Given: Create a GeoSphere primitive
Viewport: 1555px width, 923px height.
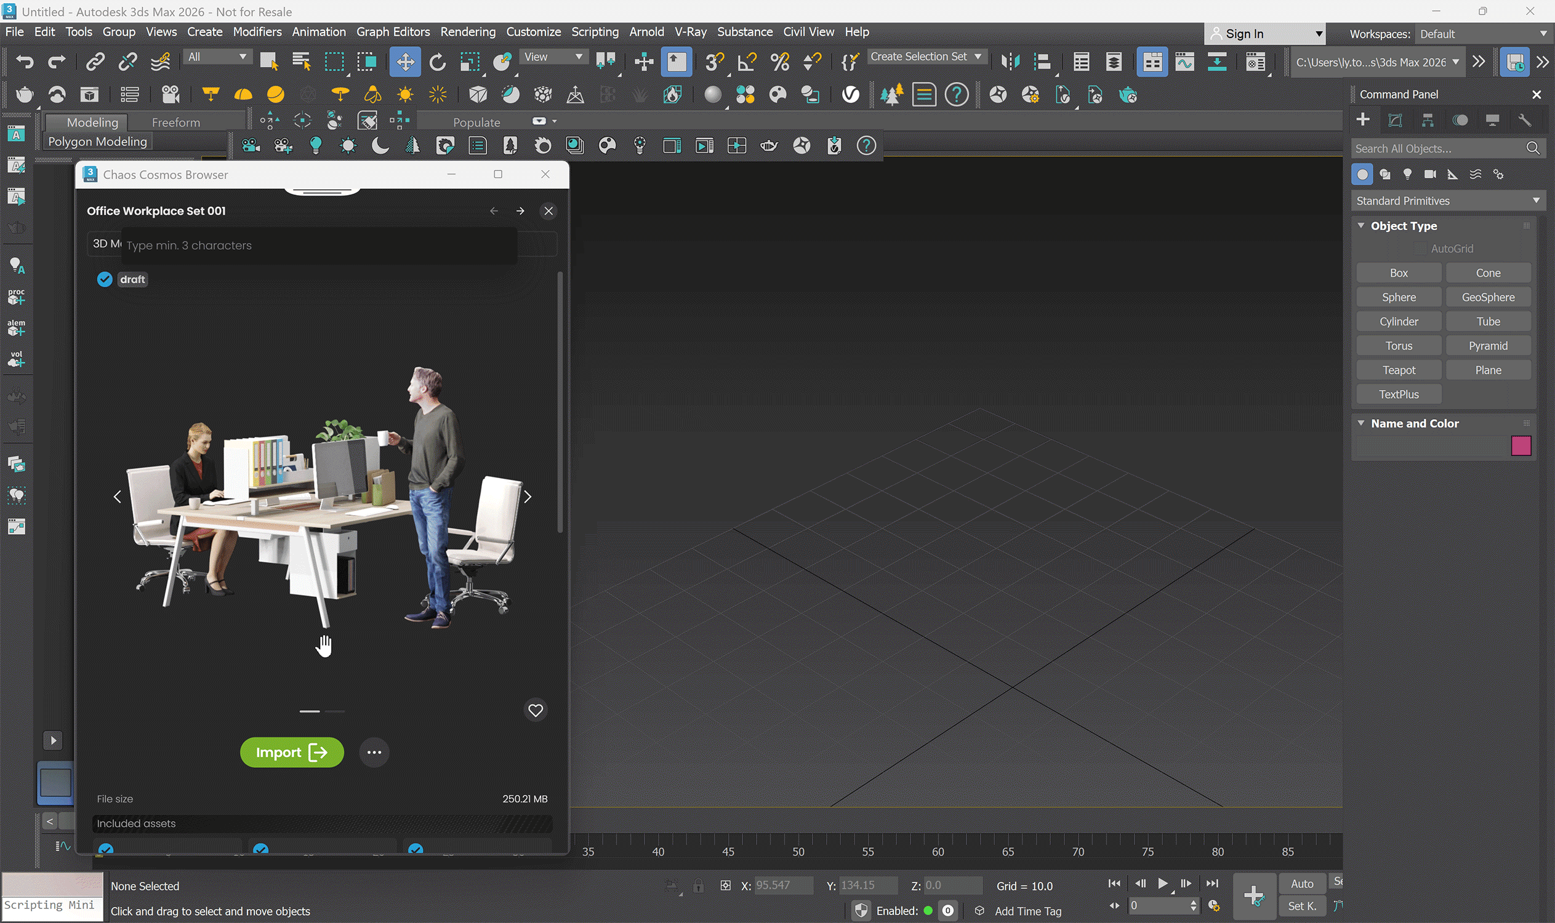Looking at the screenshot, I should point(1488,297).
